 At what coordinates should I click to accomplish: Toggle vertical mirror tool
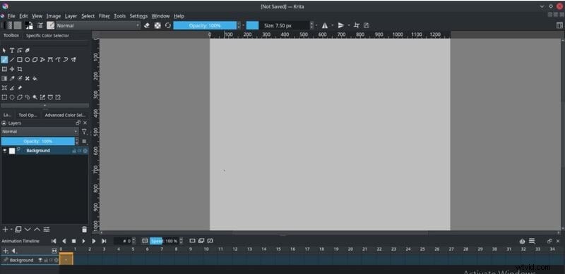pos(340,25)
